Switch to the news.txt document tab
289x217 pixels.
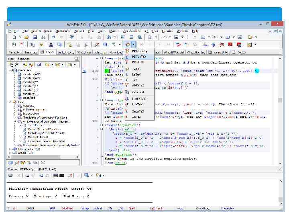(x=14, y=52)
